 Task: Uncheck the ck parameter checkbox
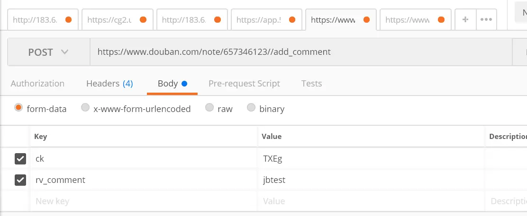[x=20, y=159]
